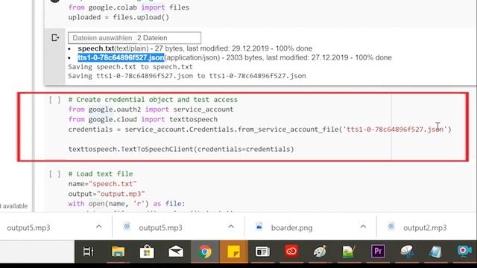The image size is (477, 268).
Task: Launch Microsoft Store from the taskbar
Action: (147, 252)
